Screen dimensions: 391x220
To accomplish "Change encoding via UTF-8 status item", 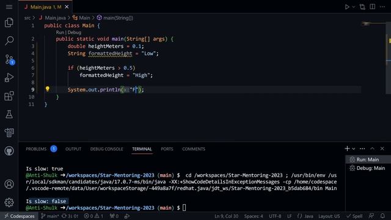I will point(275,216).
